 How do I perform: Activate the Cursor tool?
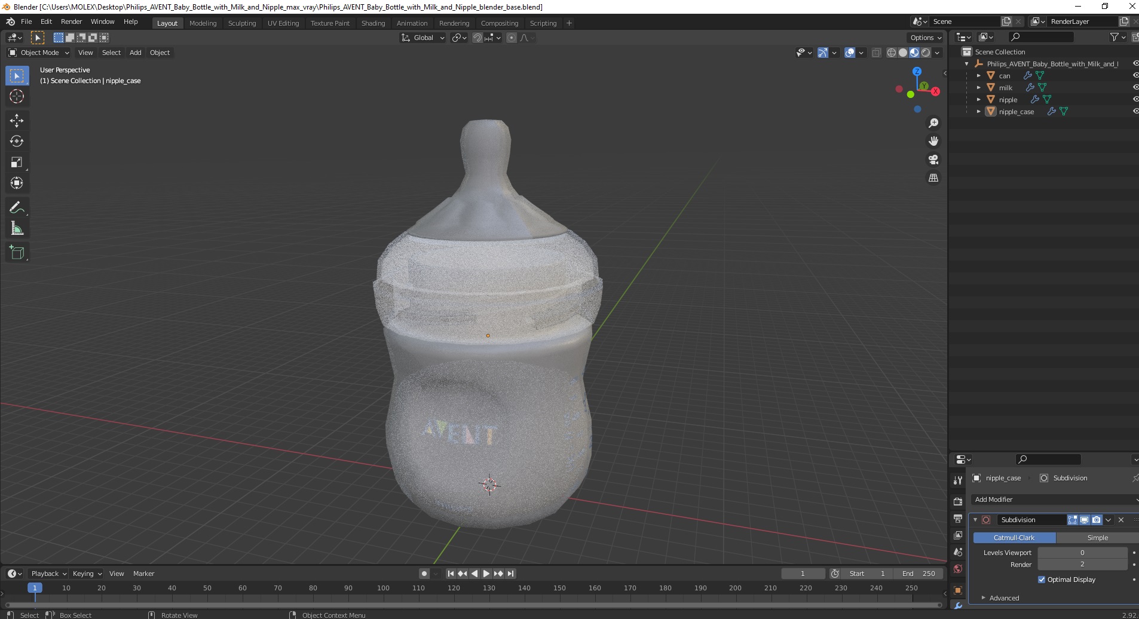point(17,96)
